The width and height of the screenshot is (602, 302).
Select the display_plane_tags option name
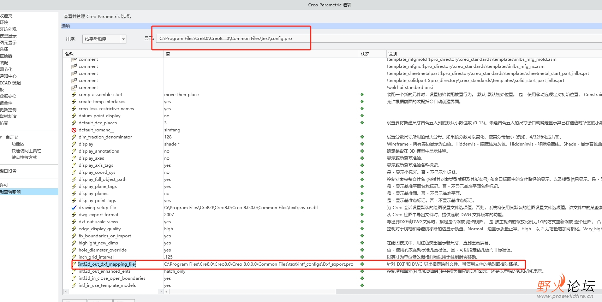pyautogui.click(x=98, y=186)
